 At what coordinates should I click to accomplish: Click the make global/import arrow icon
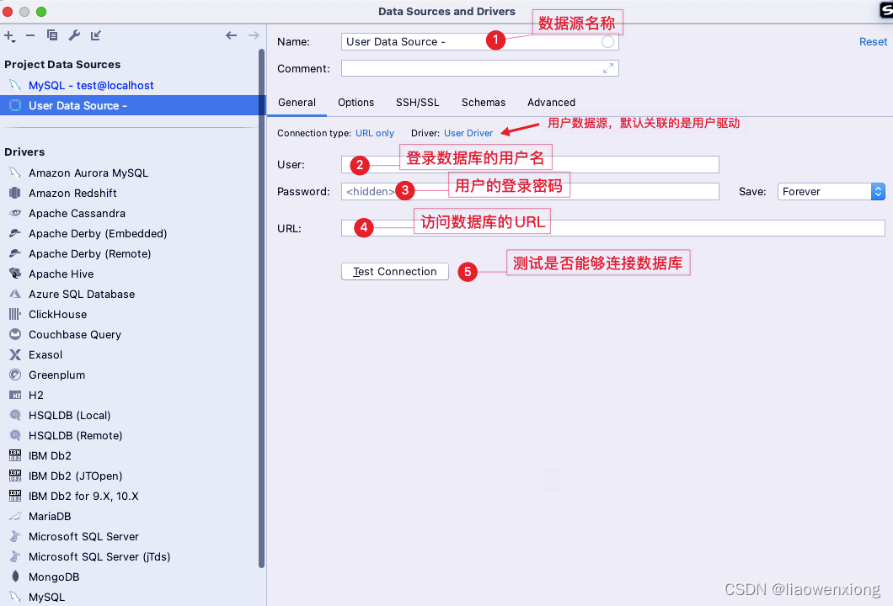96,35
